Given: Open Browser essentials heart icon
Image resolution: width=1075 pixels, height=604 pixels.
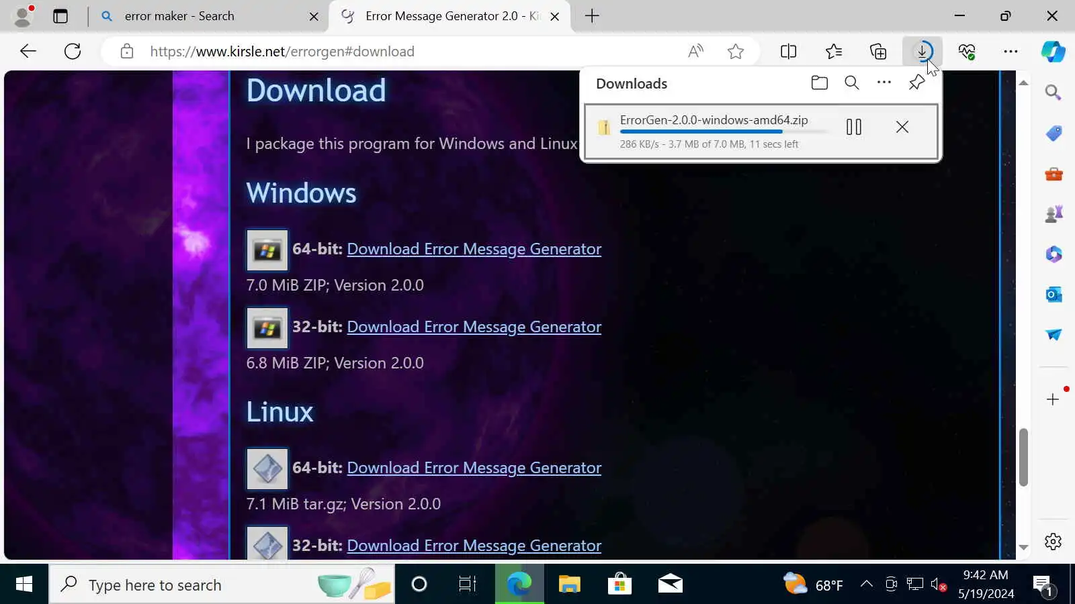Looking at the screenshot, I should 967,51.
